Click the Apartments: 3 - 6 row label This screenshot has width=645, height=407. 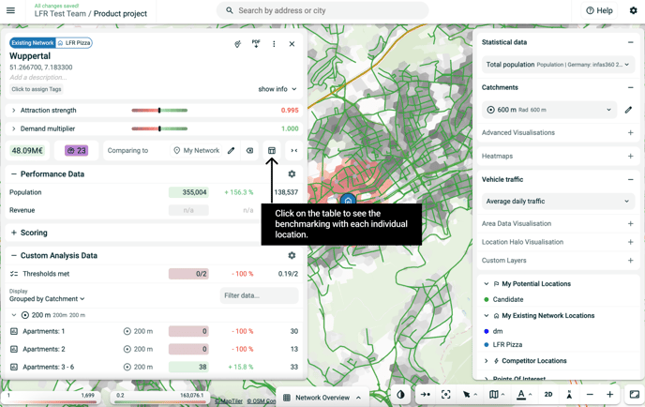click(48, 367)
